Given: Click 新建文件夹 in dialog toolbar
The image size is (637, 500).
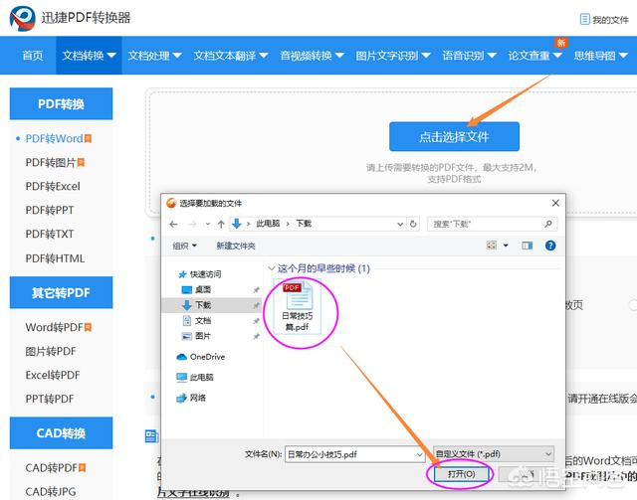Looking at the screenshot, I should click(x=236, y=246).
